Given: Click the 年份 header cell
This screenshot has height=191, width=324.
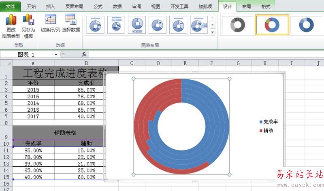Looking at the screenshot, I should click(x=33, y=83).
